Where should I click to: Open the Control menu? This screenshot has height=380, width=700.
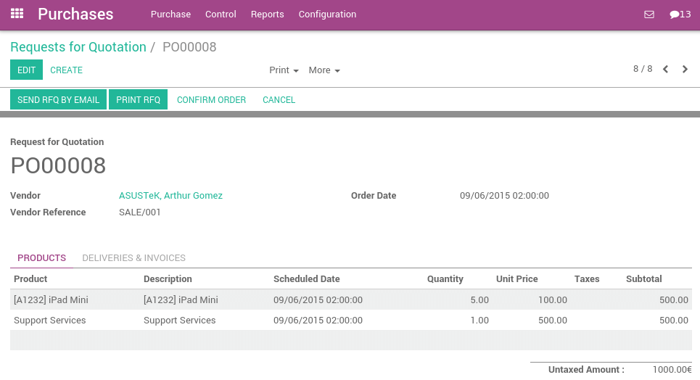[x=221, y=15]
